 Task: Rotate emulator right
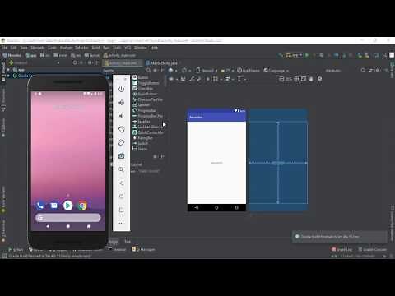point(121,142)
